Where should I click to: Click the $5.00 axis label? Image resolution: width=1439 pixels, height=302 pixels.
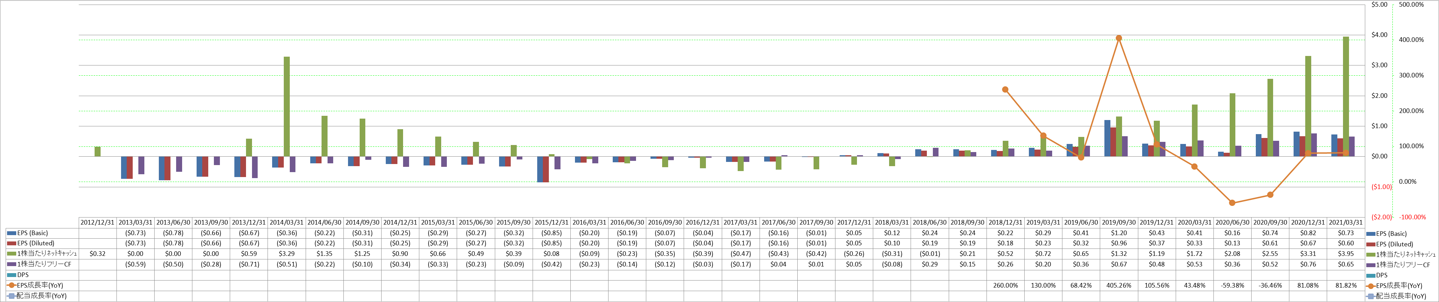click(1379, 5)
